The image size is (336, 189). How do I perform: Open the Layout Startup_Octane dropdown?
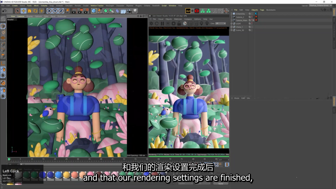320,6
